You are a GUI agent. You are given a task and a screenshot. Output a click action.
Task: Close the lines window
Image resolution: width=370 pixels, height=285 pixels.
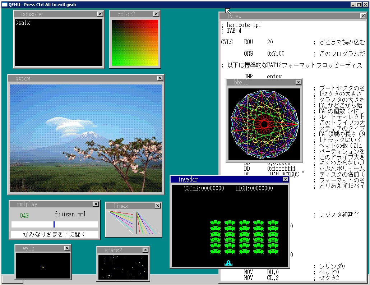click(x=158, y=206)
